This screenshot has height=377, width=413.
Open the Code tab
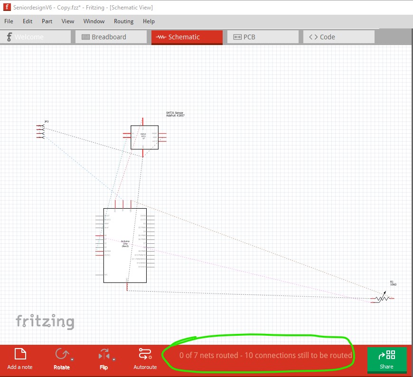pos(339,37)
